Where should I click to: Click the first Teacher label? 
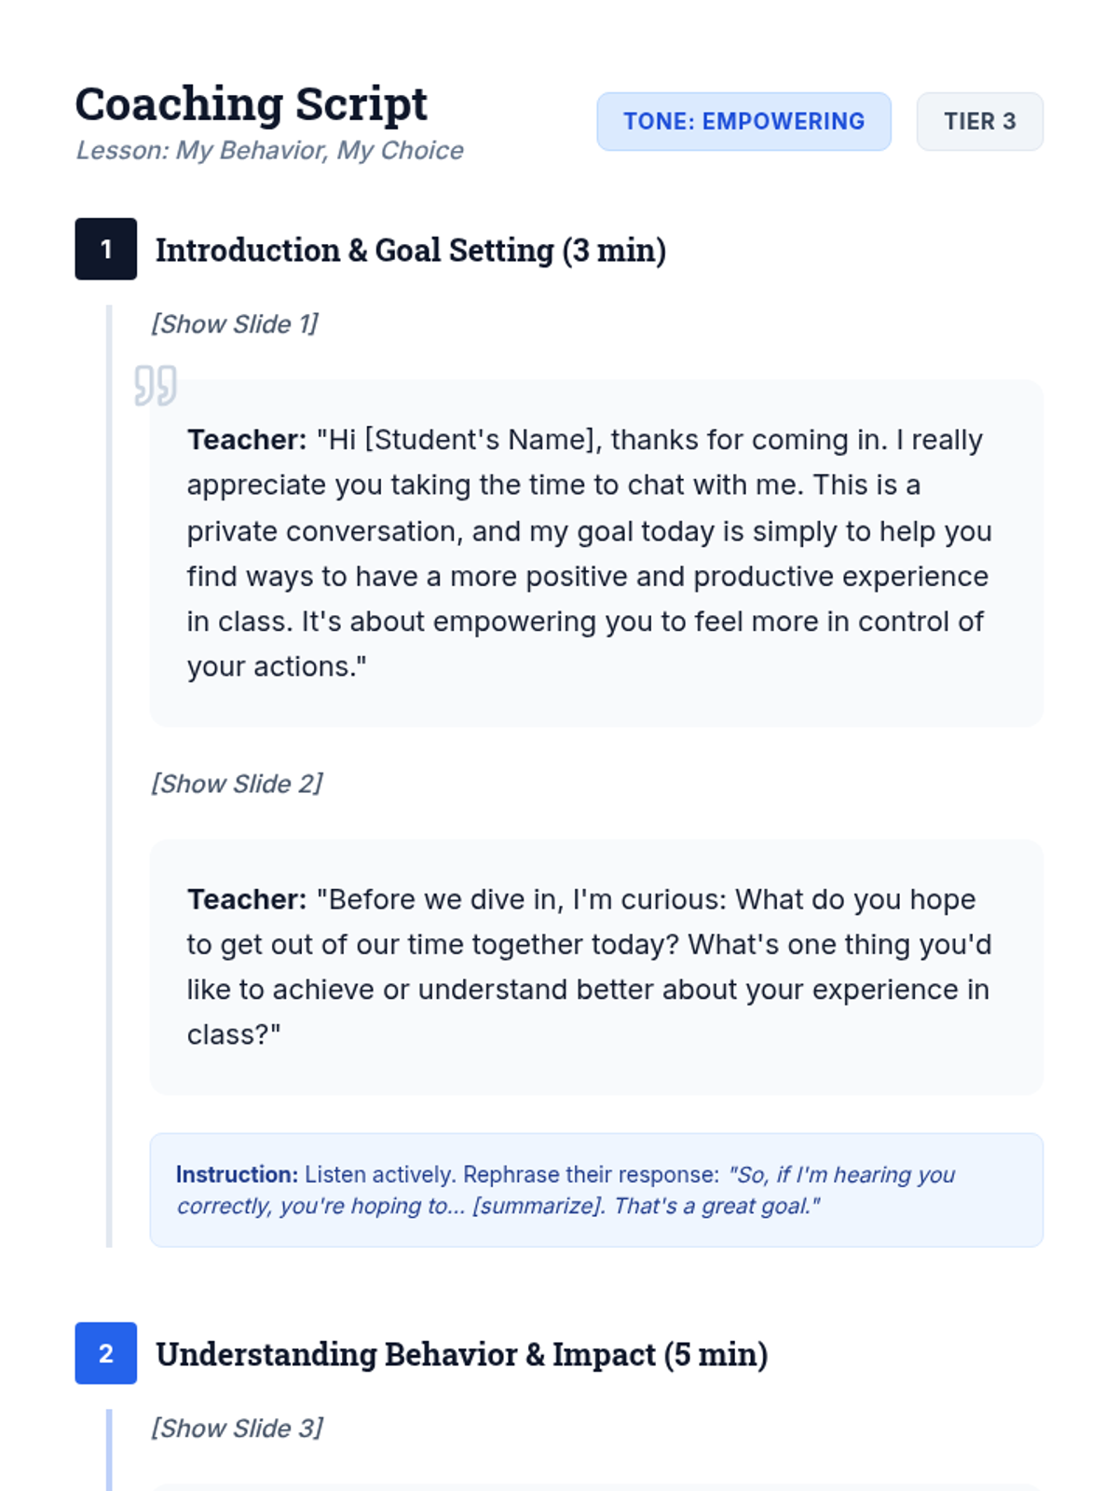246,440
